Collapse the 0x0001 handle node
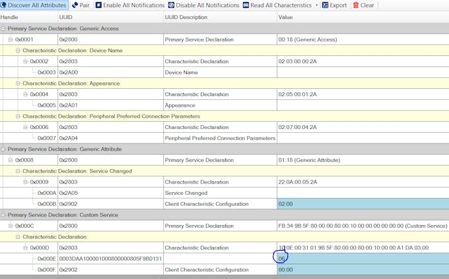This screenshot has width=449, height=279. 11,39
